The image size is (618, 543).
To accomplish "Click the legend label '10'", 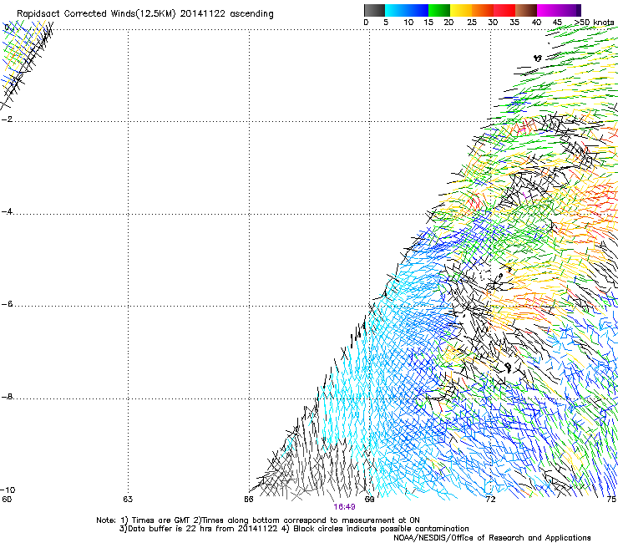I will (x=408, y=23).
